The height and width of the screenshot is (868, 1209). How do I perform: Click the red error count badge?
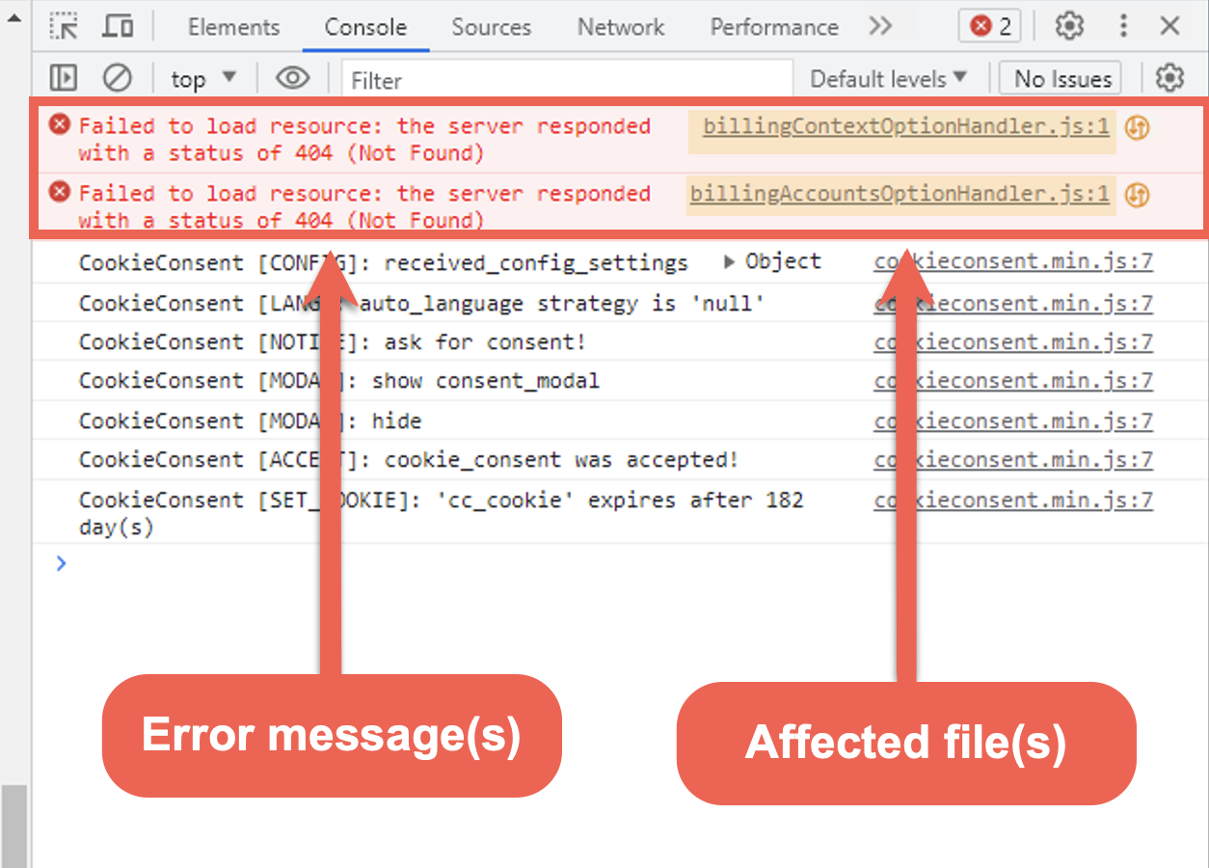(988, 26)
